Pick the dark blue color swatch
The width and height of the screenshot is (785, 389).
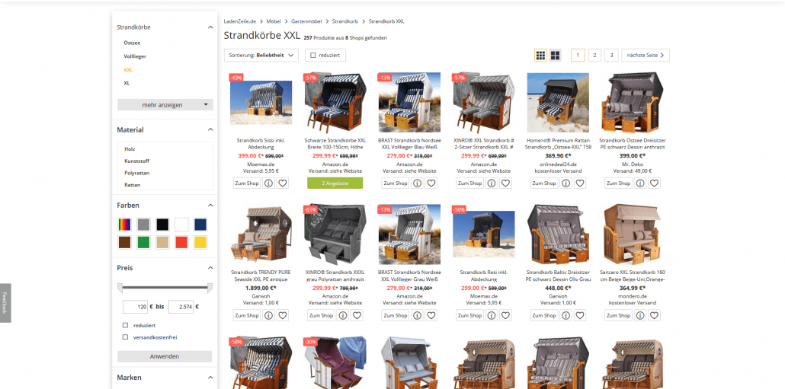[200, 225]
